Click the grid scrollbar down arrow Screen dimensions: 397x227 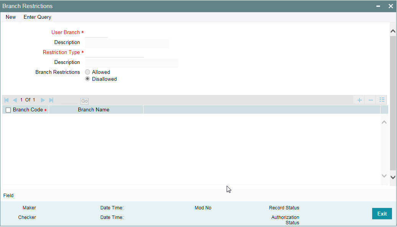coord(384,176)
